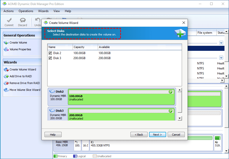Collapse the first section chevron in volume list

221,43
